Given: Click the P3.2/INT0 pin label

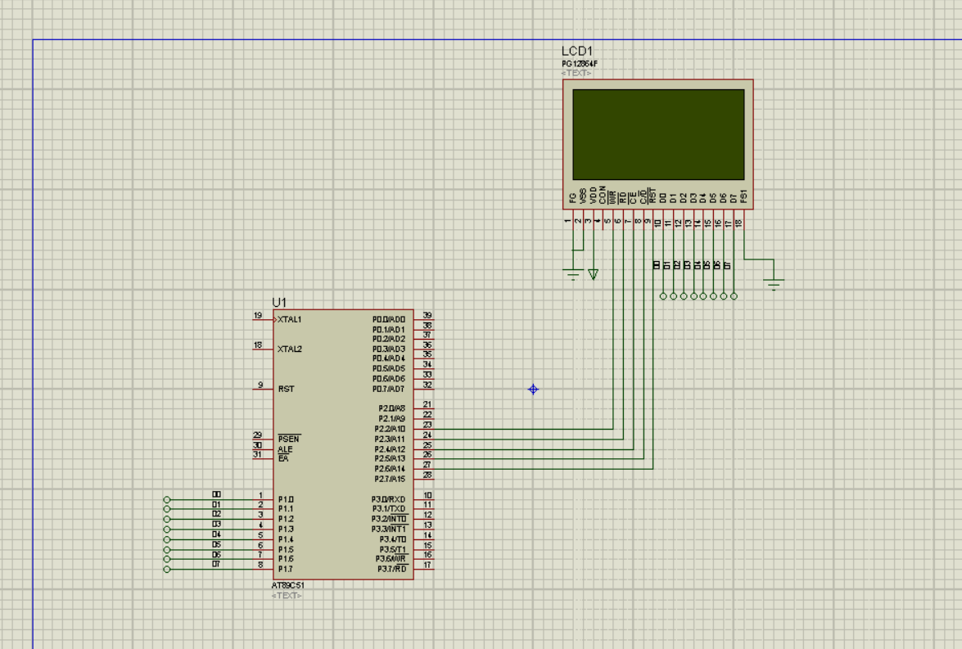Looking at the screenshot, I should click(x=389, y=519).
